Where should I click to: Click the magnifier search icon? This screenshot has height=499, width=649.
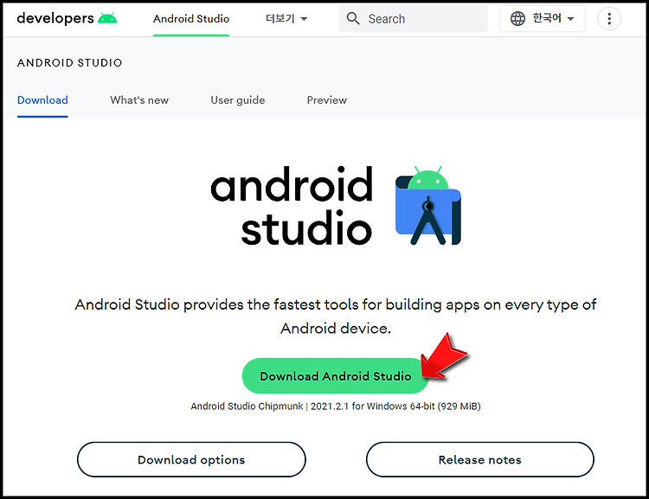(x=353, y=18)
